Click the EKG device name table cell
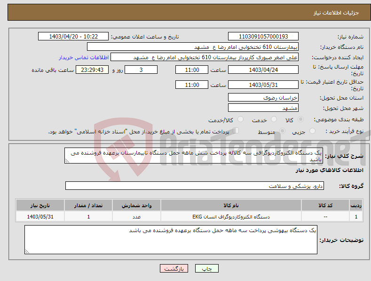 pos(231,217)
